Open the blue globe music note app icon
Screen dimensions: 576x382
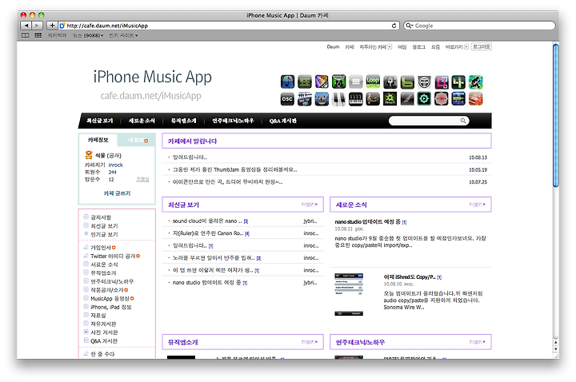click(x=287, y=82)
